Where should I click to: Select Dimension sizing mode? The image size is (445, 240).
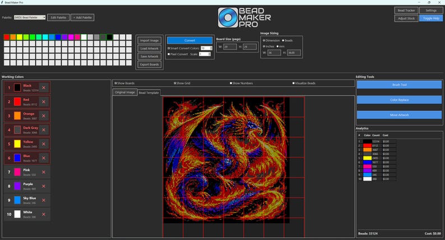coord(264,40)
